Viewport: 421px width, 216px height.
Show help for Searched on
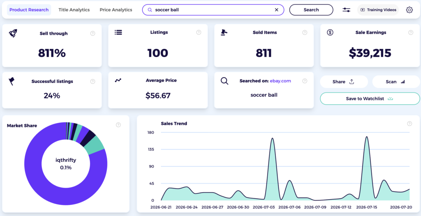coord(305,81)
